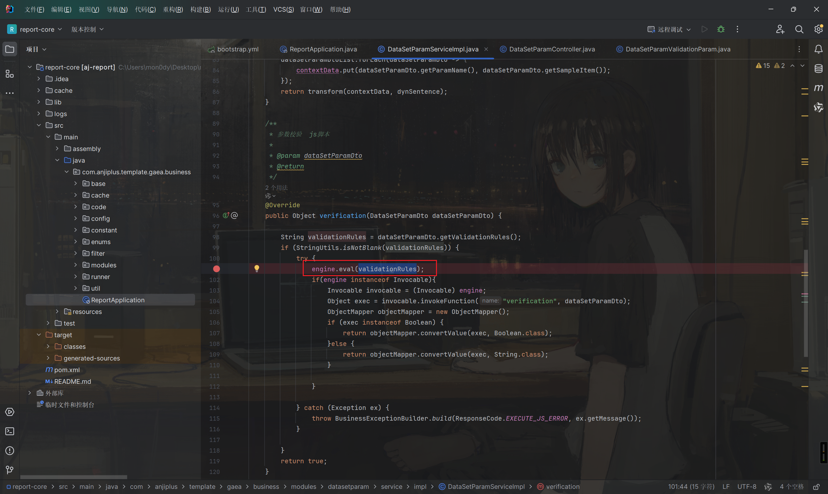Click the read-only lock icon in status bar

[x=816, y=487]
